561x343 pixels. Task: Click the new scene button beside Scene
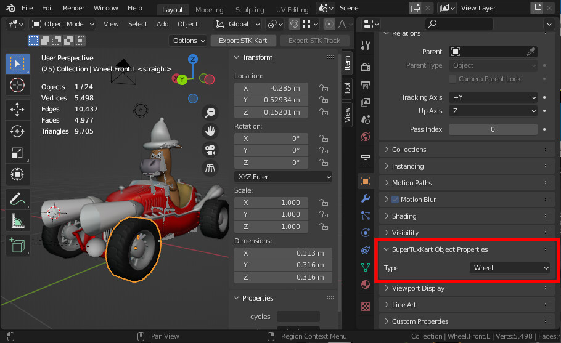click(415, 8)
